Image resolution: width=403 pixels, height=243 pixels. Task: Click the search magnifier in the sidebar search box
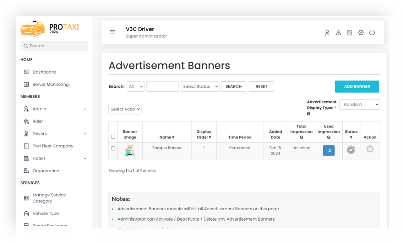[25, 46]
